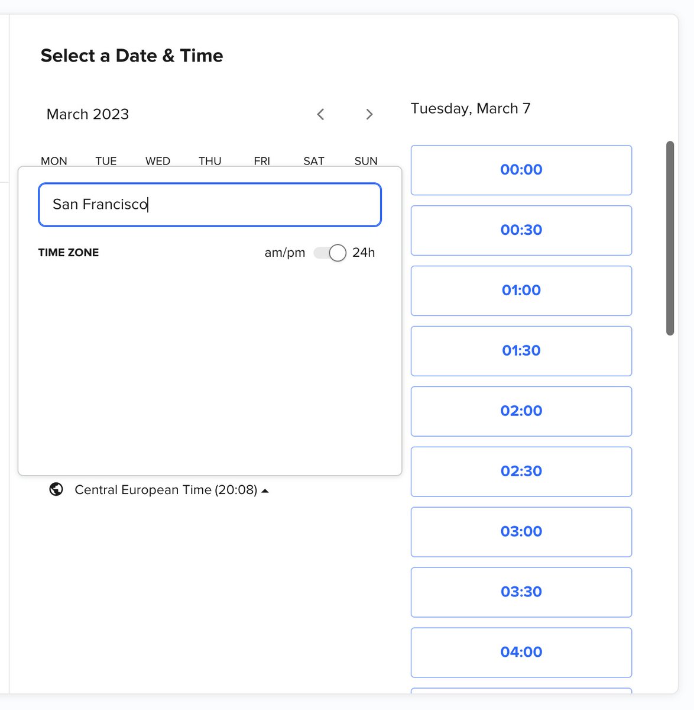
Task: Click the FRI weekday header
Action: (x=262, y=161)
